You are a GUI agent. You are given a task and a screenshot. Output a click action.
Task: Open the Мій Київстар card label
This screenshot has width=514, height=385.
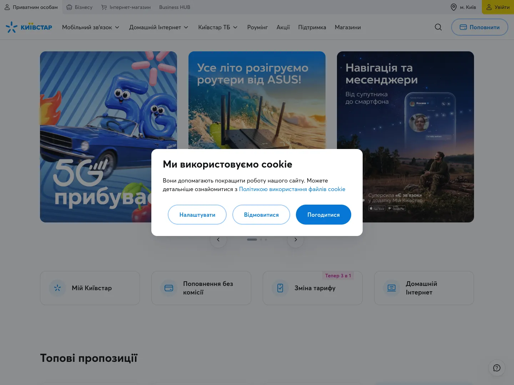[x=92, y=288]
